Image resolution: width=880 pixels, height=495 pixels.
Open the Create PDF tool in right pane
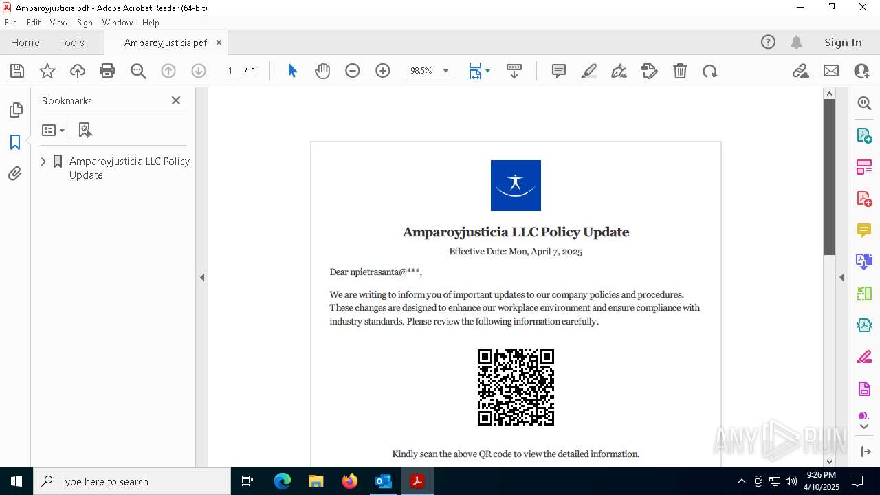864,199
